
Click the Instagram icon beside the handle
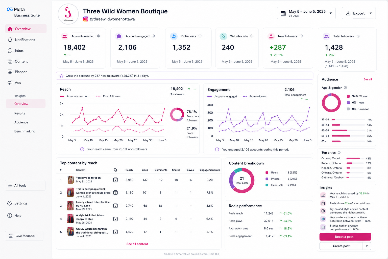[x=86, y=19]
